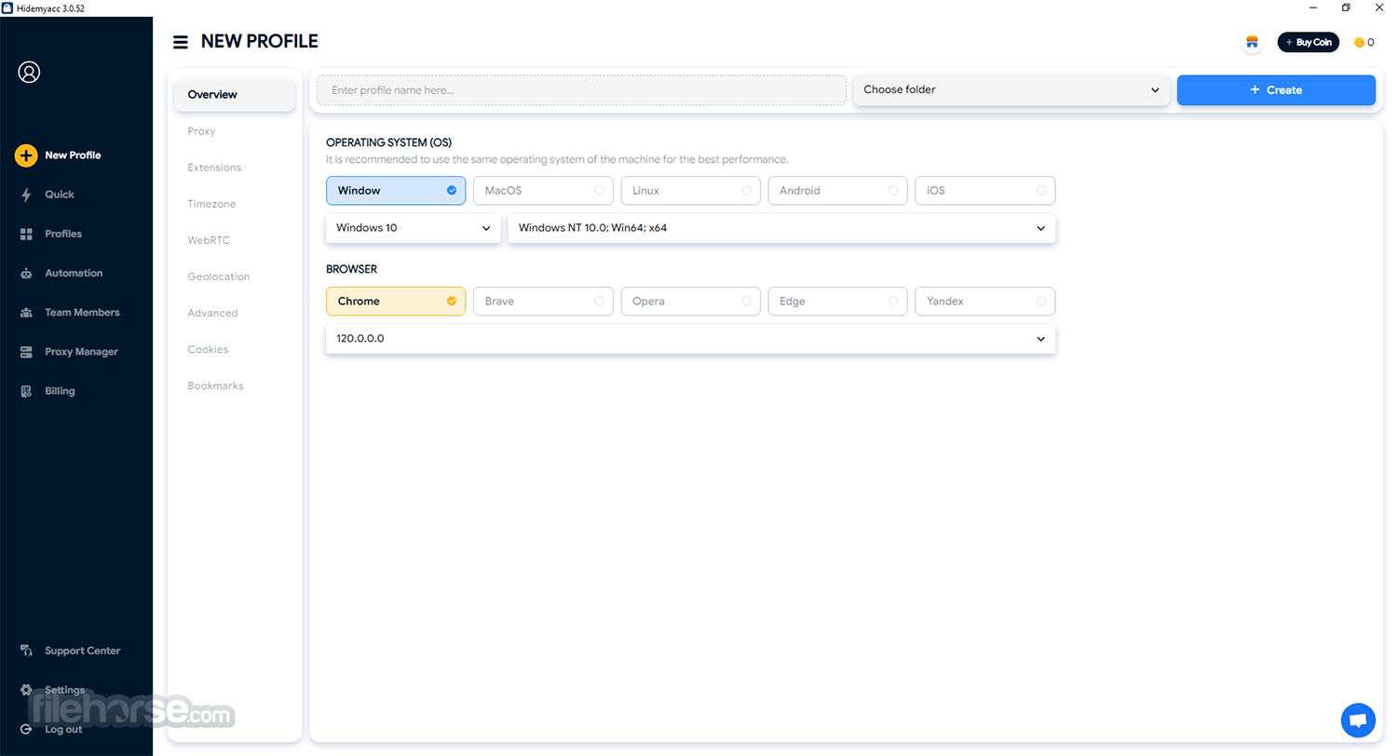Select the Android operating system option

point(838,191)
